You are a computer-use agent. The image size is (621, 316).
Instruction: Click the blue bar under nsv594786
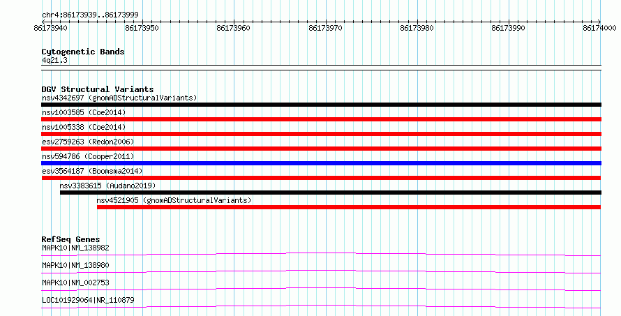[x=321, y=163]
